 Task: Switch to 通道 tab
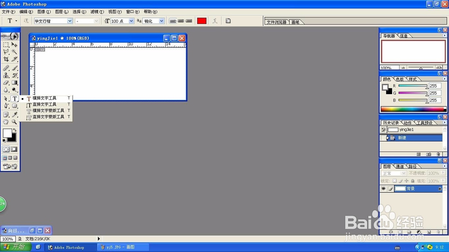pos(399,166)
